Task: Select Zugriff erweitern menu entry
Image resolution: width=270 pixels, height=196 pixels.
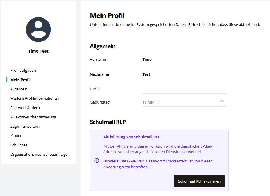Action: [25, 126]
